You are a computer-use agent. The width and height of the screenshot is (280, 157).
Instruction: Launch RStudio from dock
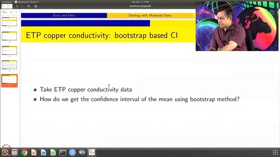click(72, 152)
